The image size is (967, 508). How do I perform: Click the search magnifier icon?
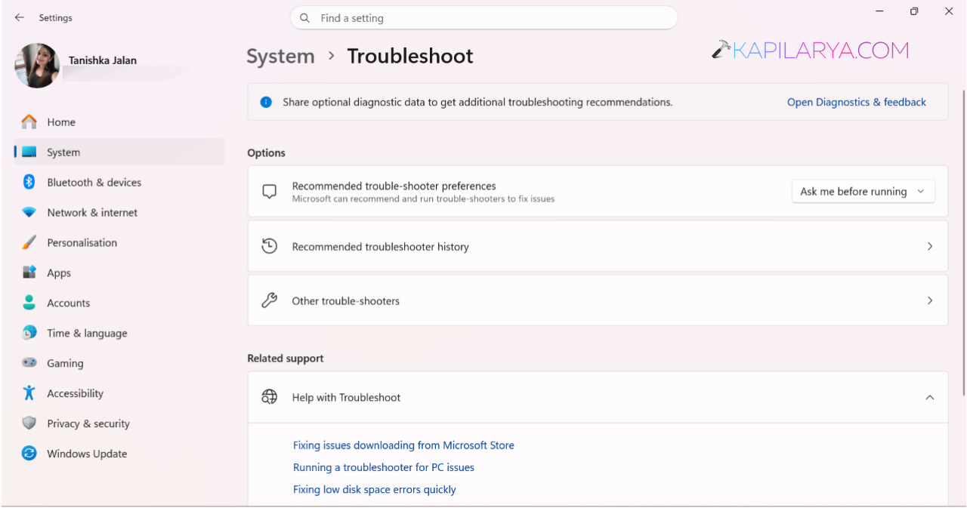pyautogui.click(x=305, y=18)
